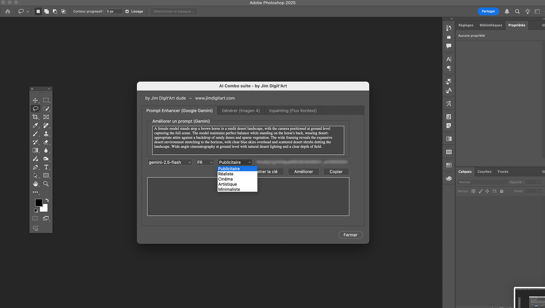Click the Copier button
The height and width of the screenshot is (308, 545).
point(336,172)
